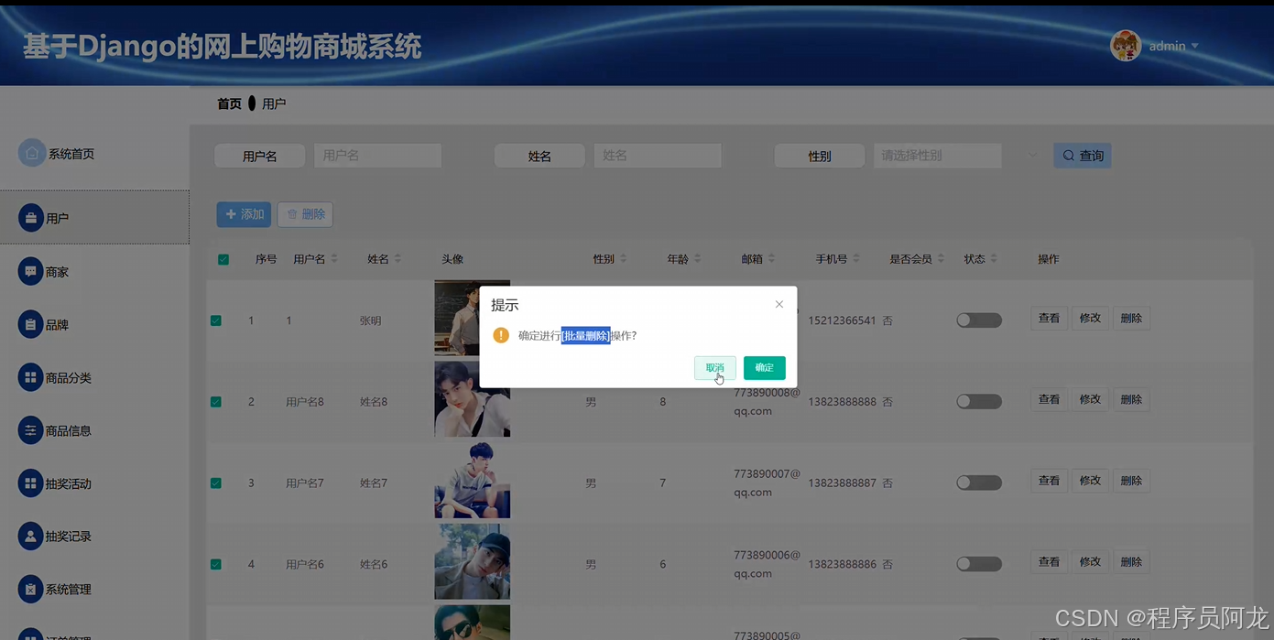Click the 添加 button

click(x=244, y=214)
